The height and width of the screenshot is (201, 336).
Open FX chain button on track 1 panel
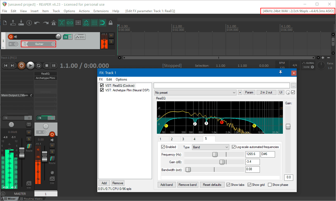[66, 37]
